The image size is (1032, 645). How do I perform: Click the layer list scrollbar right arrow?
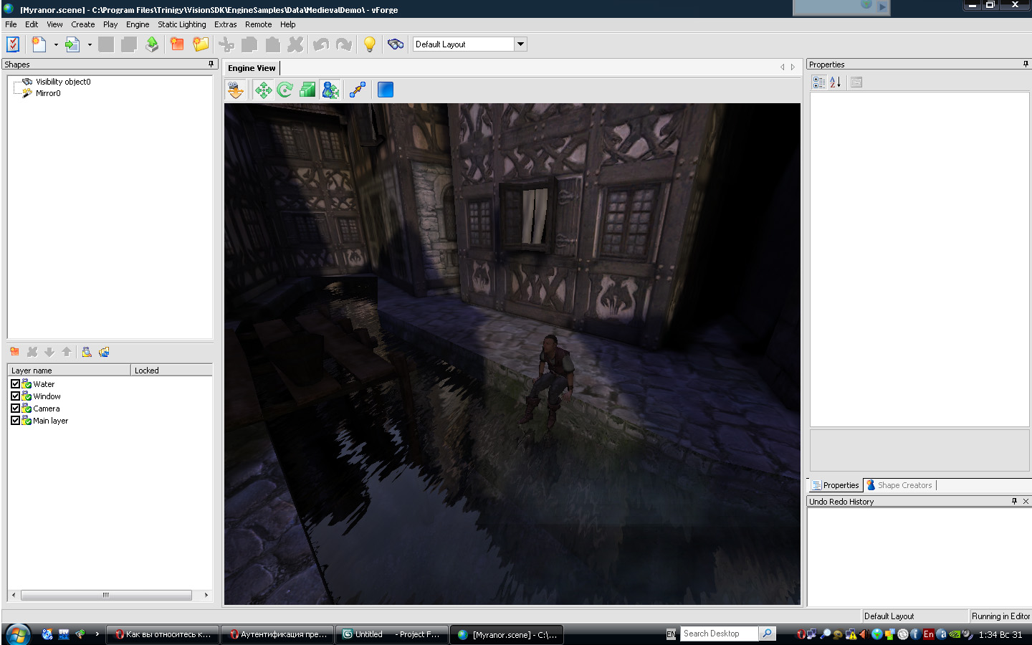coord(206,595)
